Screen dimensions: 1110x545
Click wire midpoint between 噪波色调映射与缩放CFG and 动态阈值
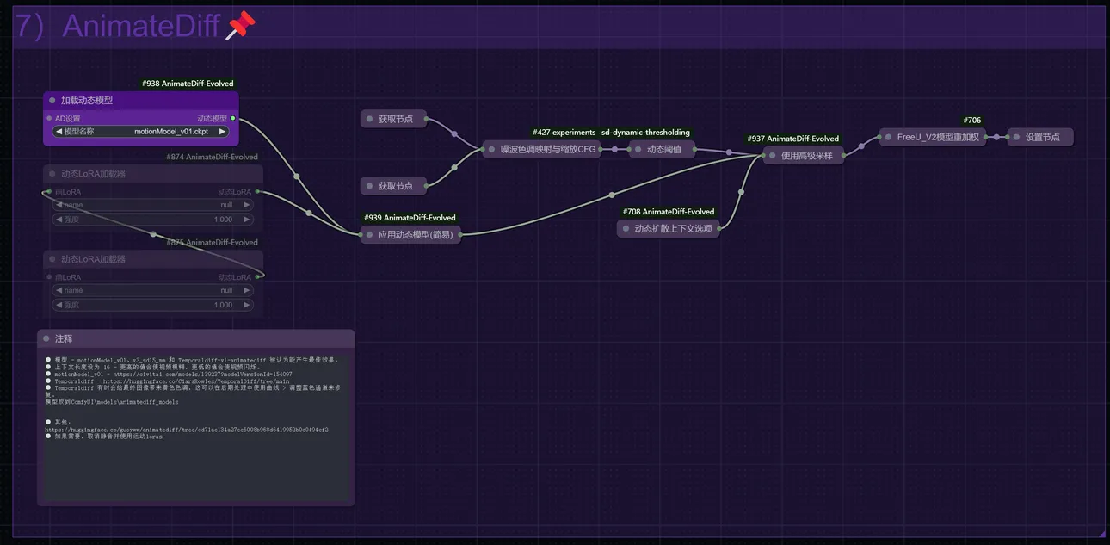tap(614, 150)
